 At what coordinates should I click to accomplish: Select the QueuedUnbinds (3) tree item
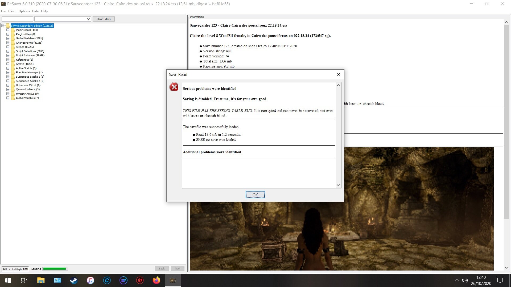[28, 90]
